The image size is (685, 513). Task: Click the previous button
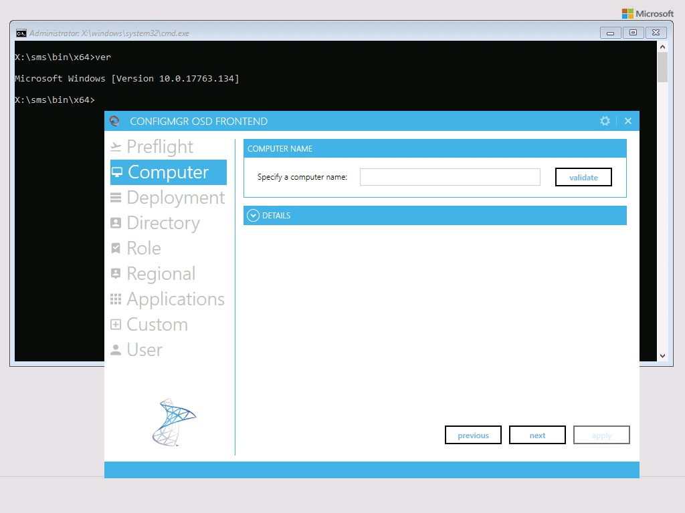(x=473, y=435)
